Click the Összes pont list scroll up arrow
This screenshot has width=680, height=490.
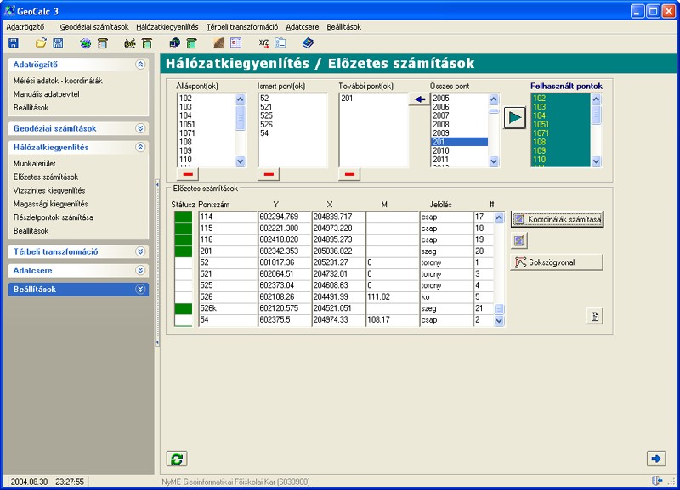[x=494, y=99]
